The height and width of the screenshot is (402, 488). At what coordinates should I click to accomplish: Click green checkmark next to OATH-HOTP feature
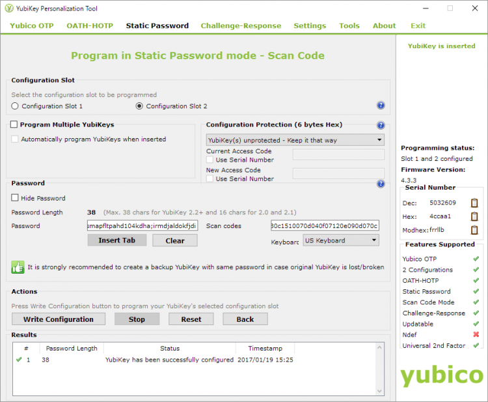(476, 280)
